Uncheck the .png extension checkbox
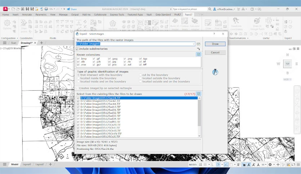Viewport: 301px width, 174px height. click(125, 59)
